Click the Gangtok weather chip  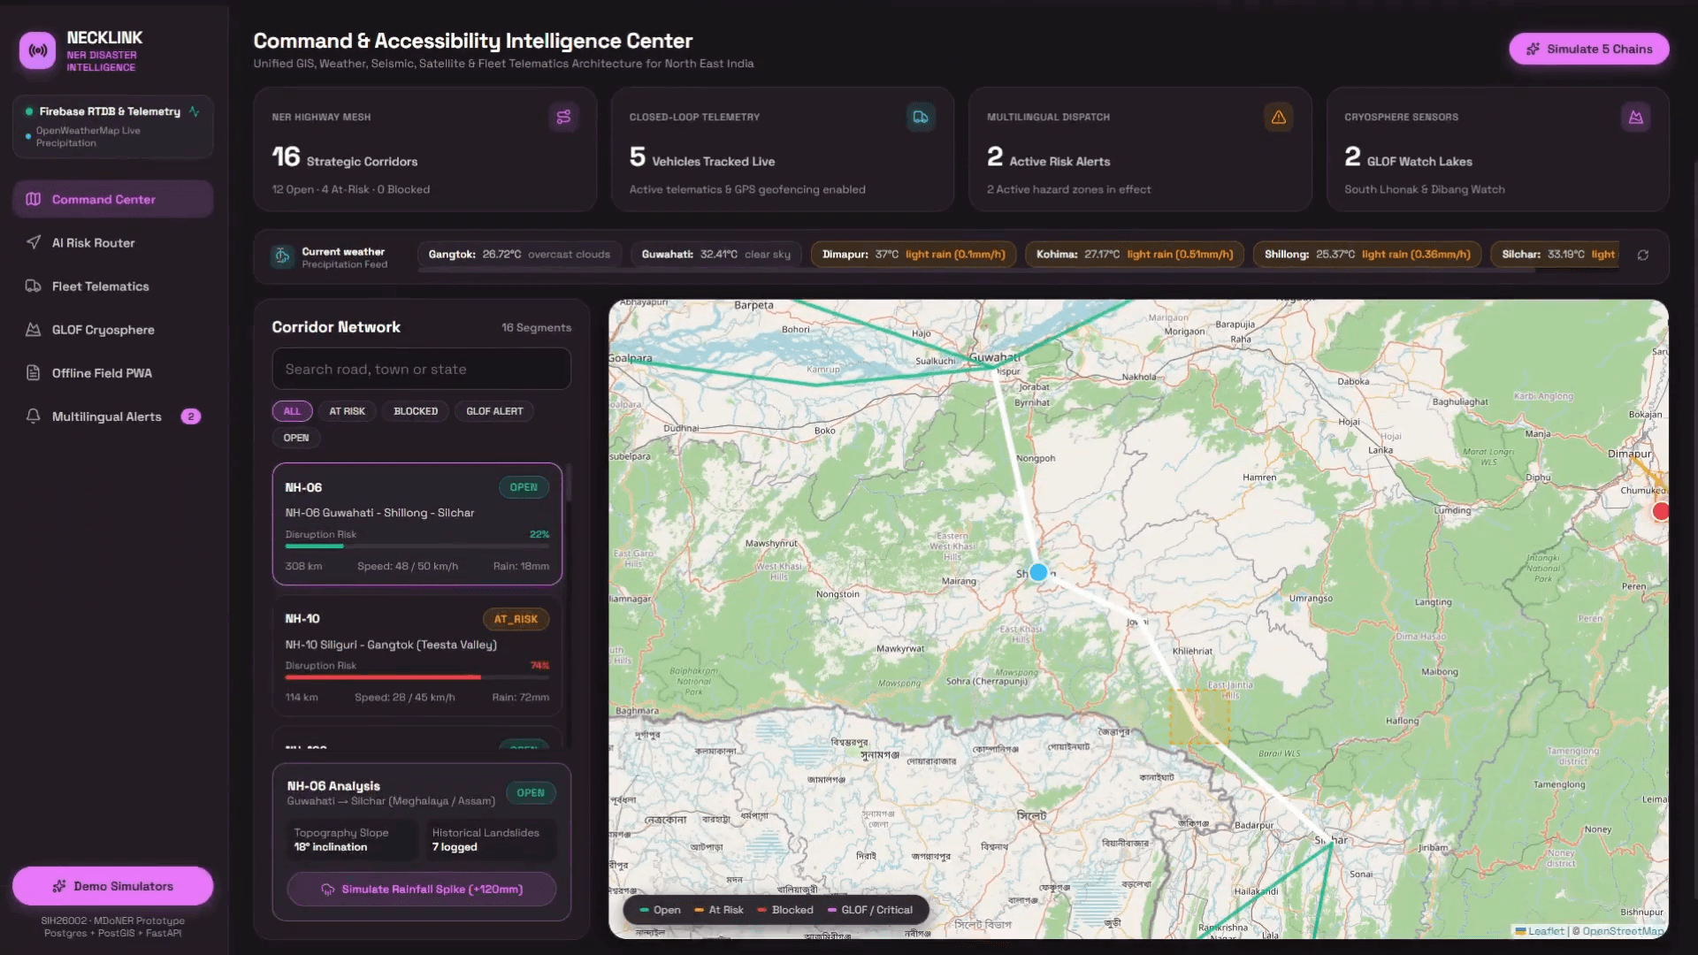coord(519,255)
